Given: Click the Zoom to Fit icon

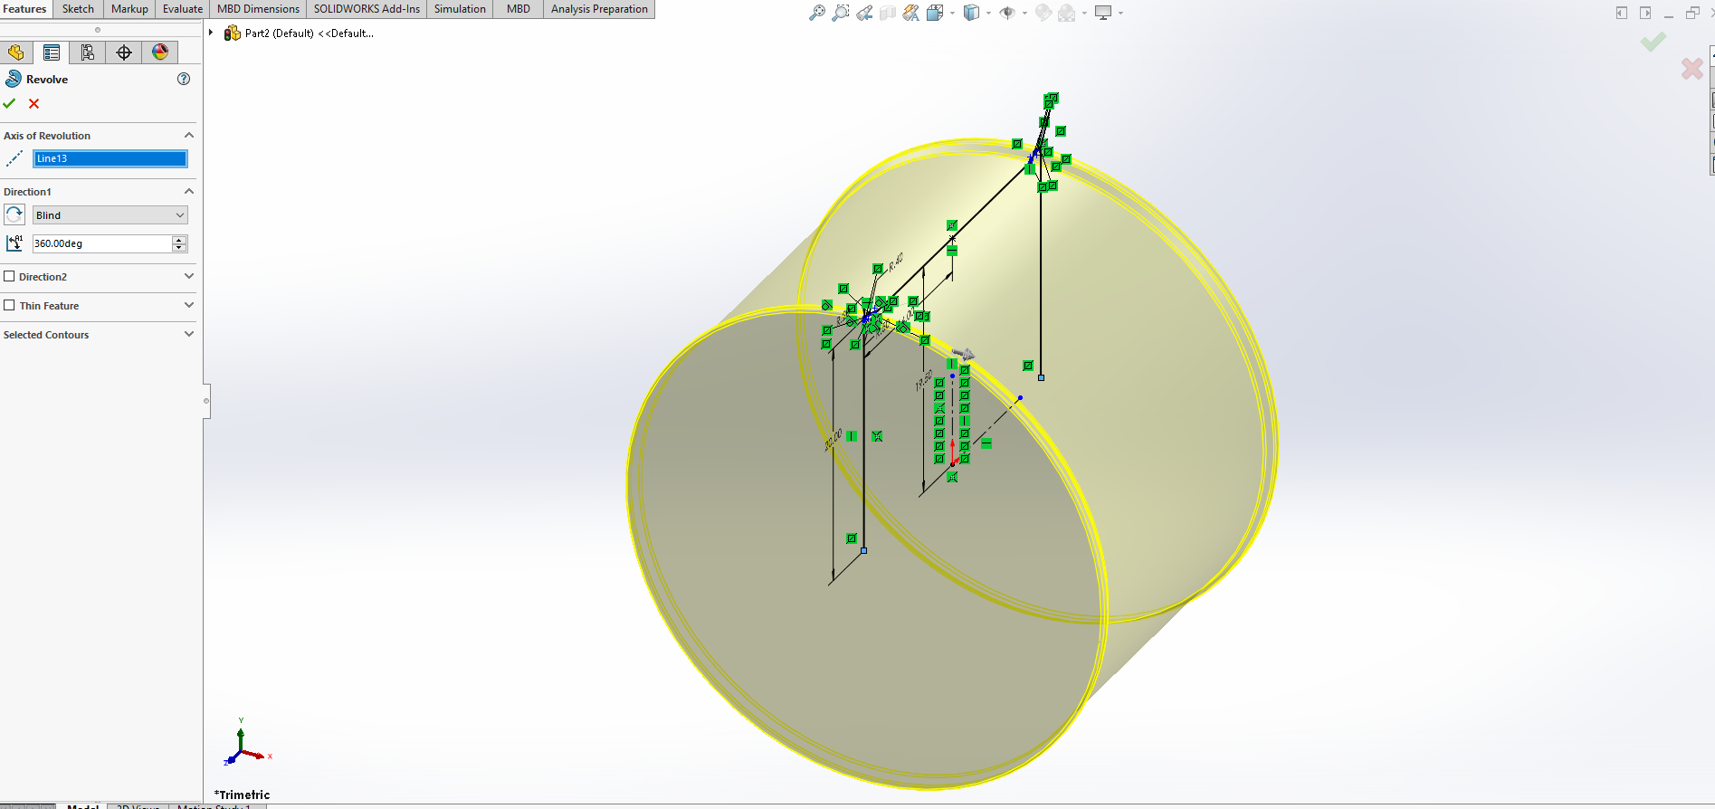Looking at the screenshot, I should (817, 13).
